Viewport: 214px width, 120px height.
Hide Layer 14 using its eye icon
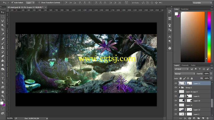tap(176, 105)
